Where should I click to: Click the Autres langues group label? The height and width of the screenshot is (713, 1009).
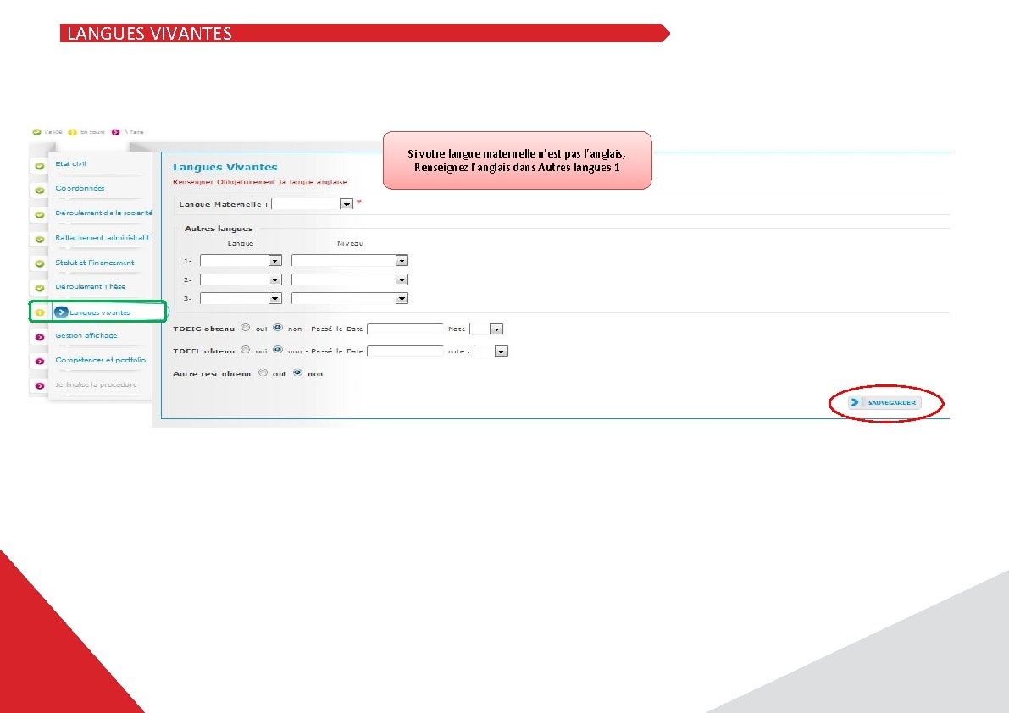218,229
